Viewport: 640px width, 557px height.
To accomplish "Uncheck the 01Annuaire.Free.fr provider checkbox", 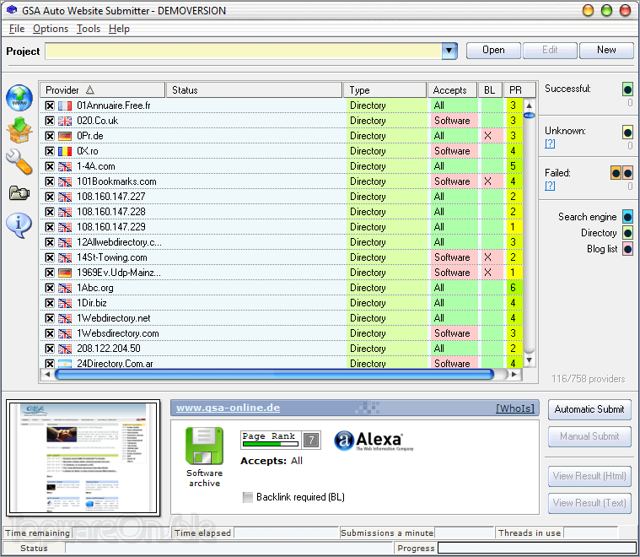I will [x=50, y=105].
